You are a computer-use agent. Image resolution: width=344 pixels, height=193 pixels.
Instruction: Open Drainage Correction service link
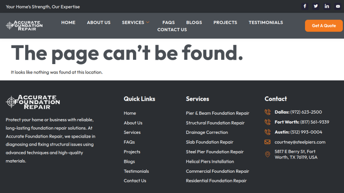point(207,132)
